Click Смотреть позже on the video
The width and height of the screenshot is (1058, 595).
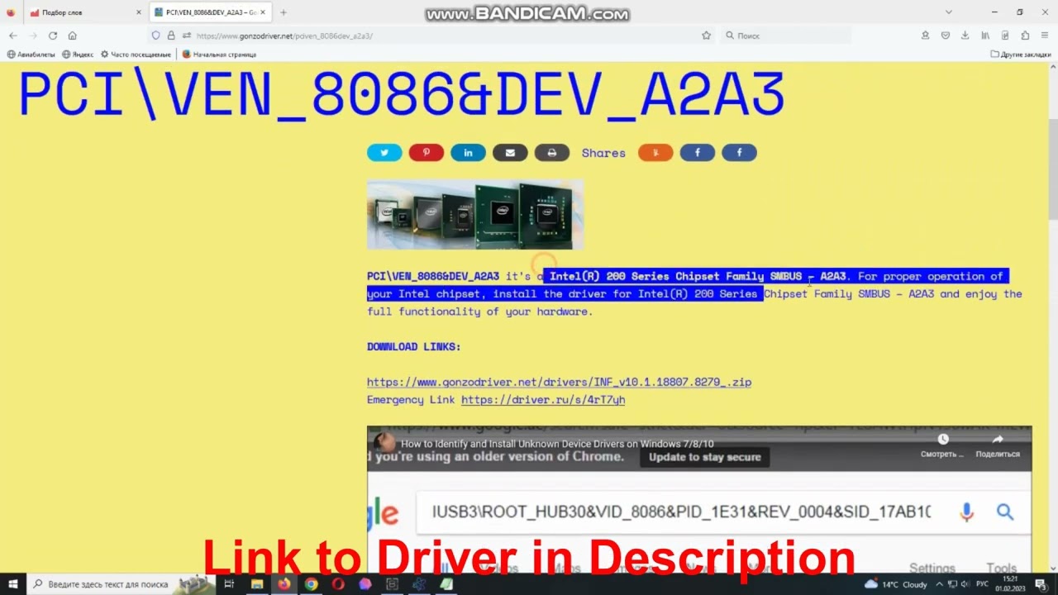[x=942, y=445]
